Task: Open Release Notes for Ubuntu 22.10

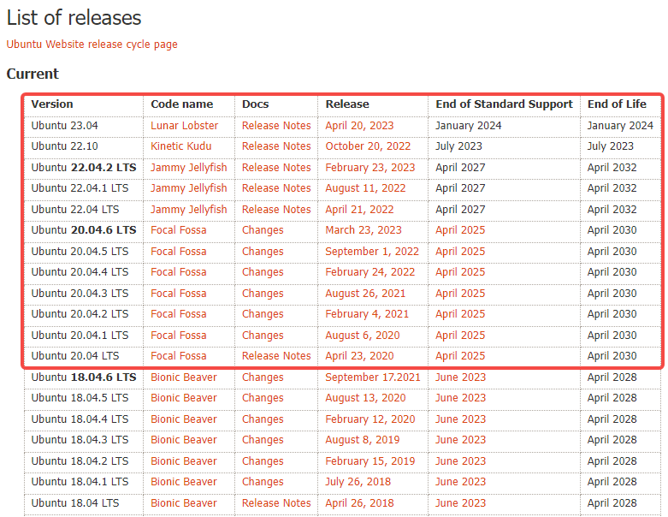Action: tap(276, 146)
